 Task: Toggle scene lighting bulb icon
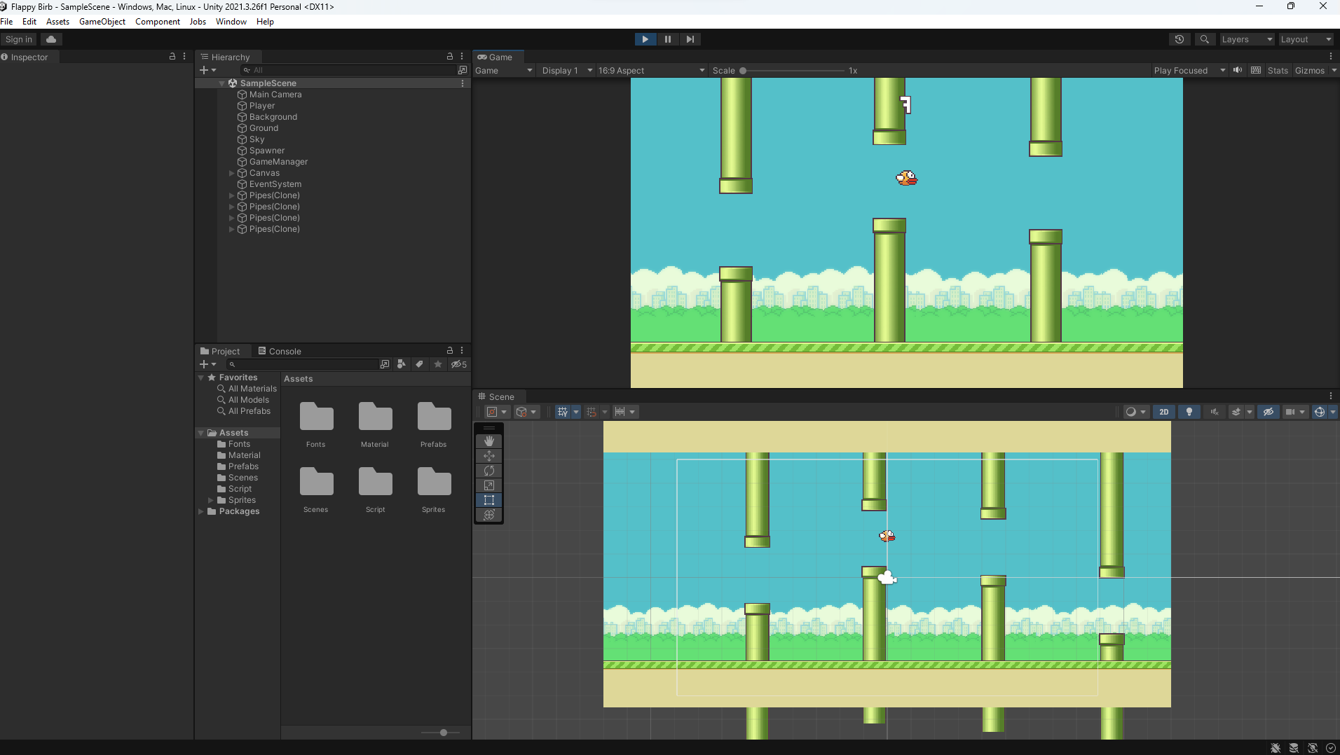[x=1189, y=412]
